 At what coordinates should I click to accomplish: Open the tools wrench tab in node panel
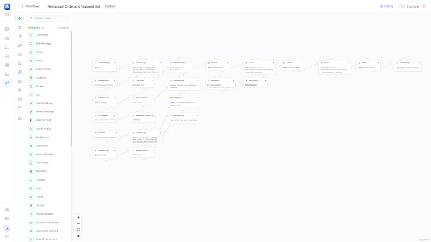pos(20,36)
